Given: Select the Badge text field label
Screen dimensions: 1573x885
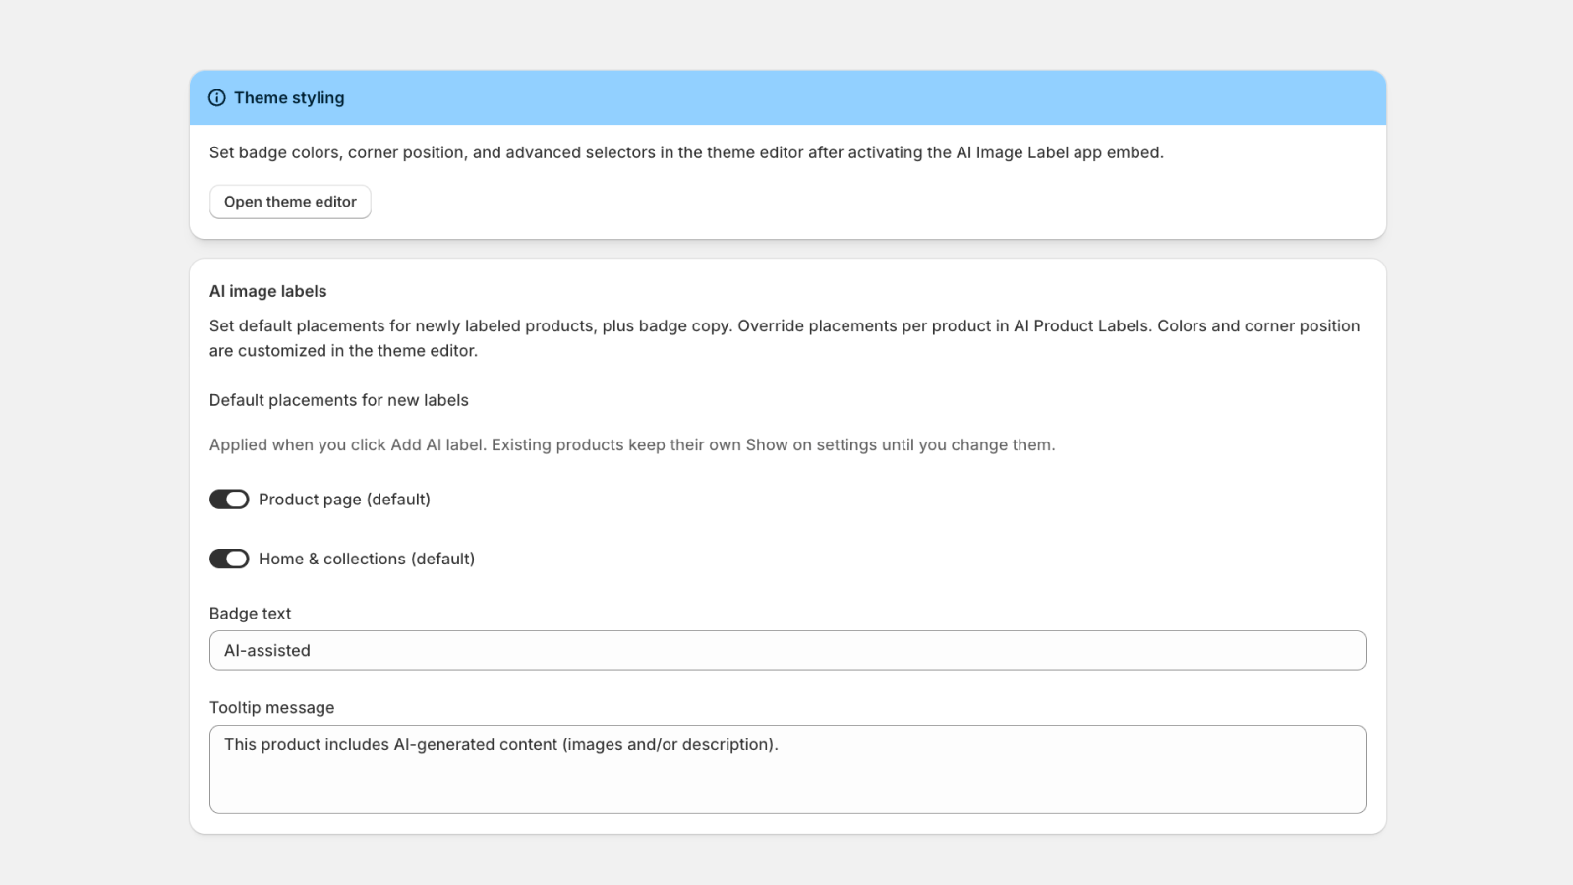Looking at the screenshot, I should click(250, 614).
